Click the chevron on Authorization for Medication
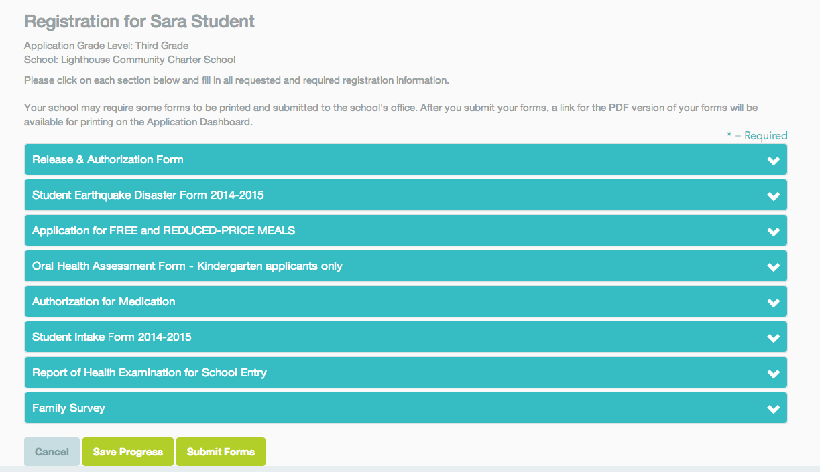Screen dimensions: 820x472 coord(773,301)
